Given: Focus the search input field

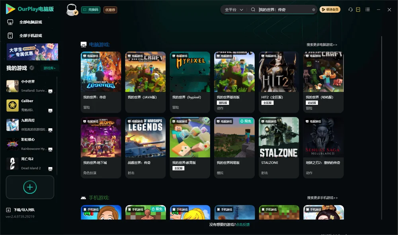Looking at the screenshot, I should (x=284, y=10).
